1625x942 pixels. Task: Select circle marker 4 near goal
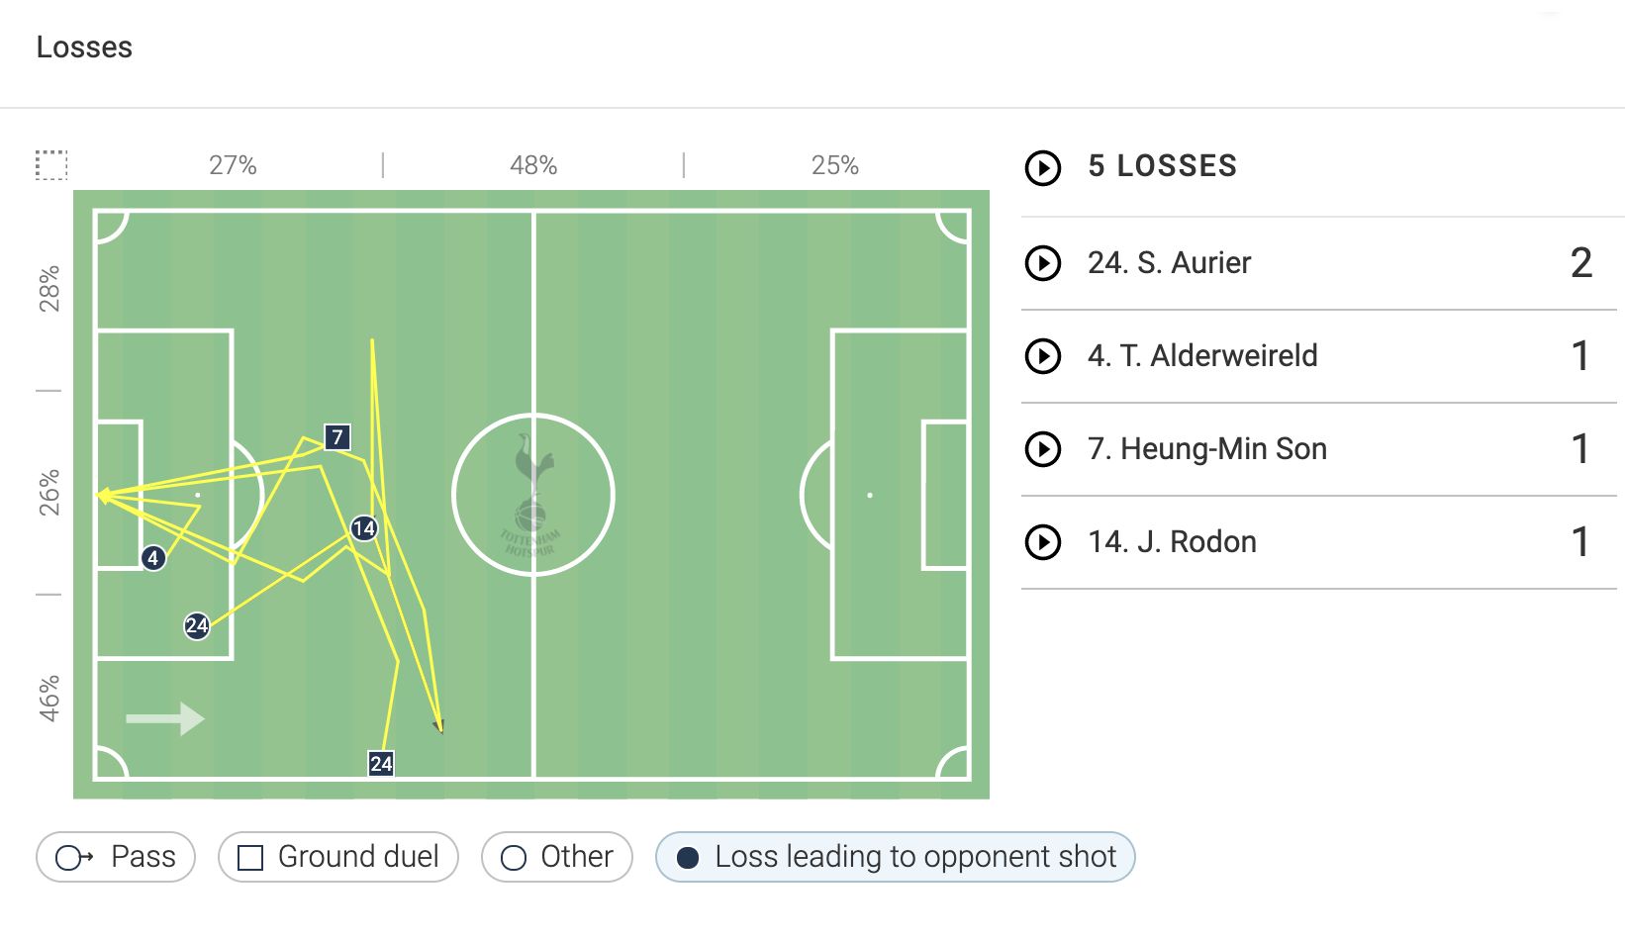[152, 558]
